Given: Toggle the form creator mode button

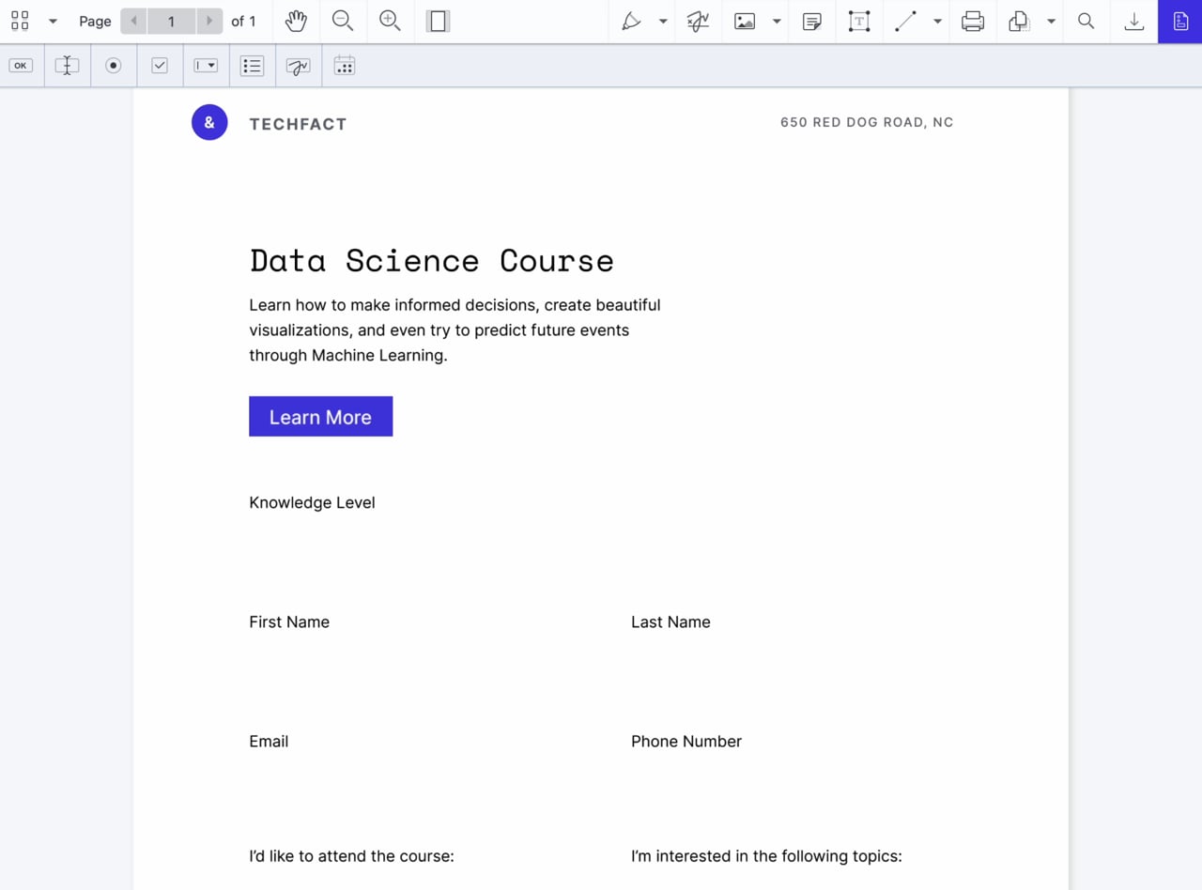Looking at the screenshot, I should coord(1180,21).
